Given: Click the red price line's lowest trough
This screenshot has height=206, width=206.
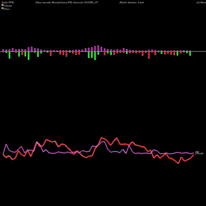Looking at the screenshot, I should pos(178,164).
